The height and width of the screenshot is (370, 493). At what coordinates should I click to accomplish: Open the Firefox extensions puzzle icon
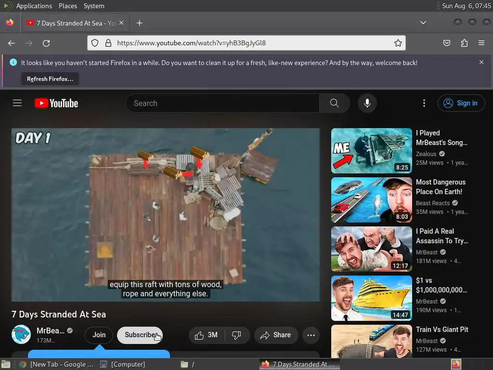464,43
